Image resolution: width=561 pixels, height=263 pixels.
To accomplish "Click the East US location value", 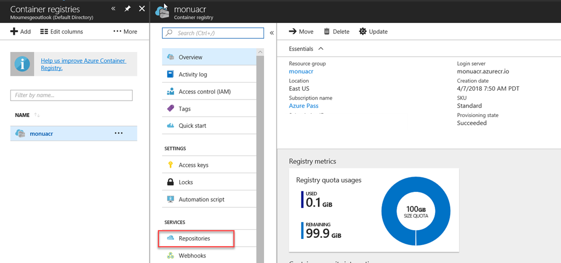I will point(299,89).
